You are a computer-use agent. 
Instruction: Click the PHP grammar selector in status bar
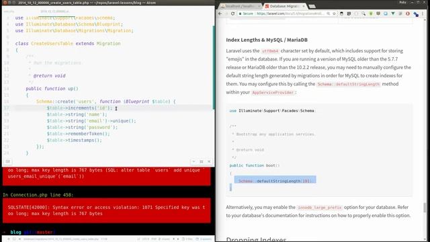154,239
